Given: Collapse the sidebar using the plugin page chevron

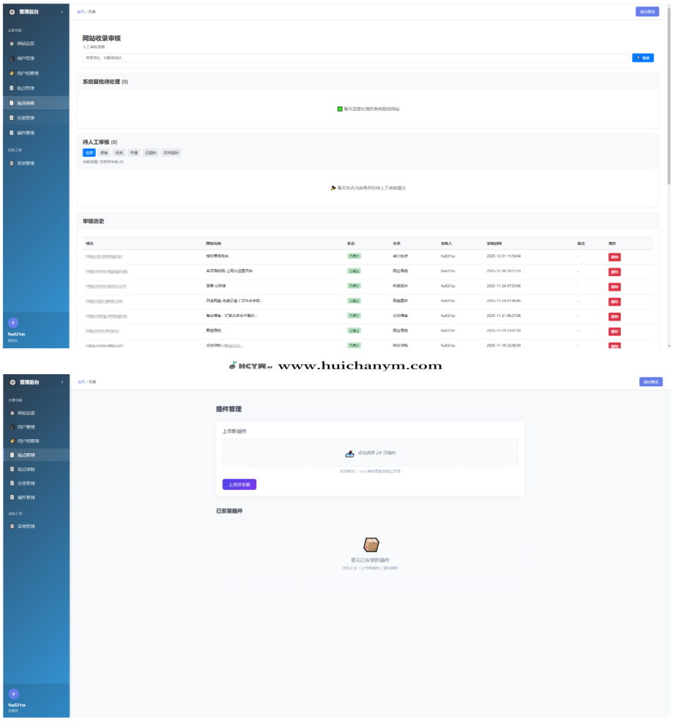Looking at the screenshot, I should pos(61,382).
